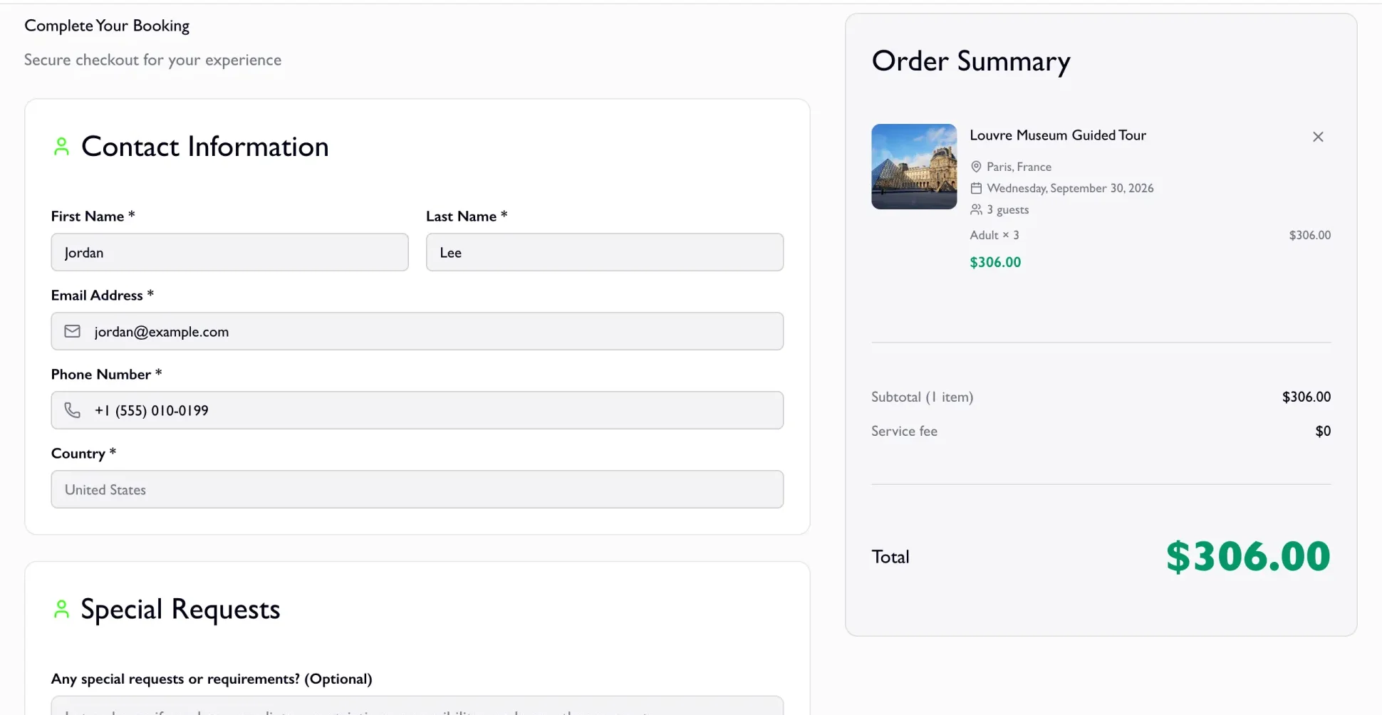Viewport: 1382px width, 715px height.
Task: Click the Complete Your Booking heading
Action: pos(107,26)
